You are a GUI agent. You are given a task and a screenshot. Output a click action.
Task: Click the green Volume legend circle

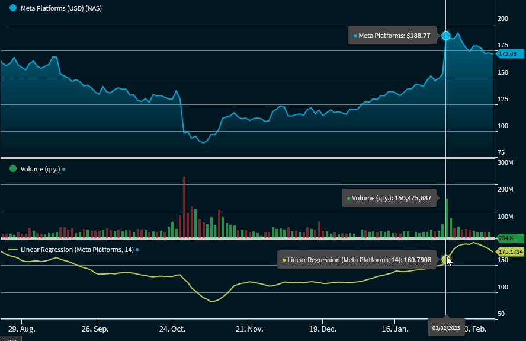(x=13, y=168)
